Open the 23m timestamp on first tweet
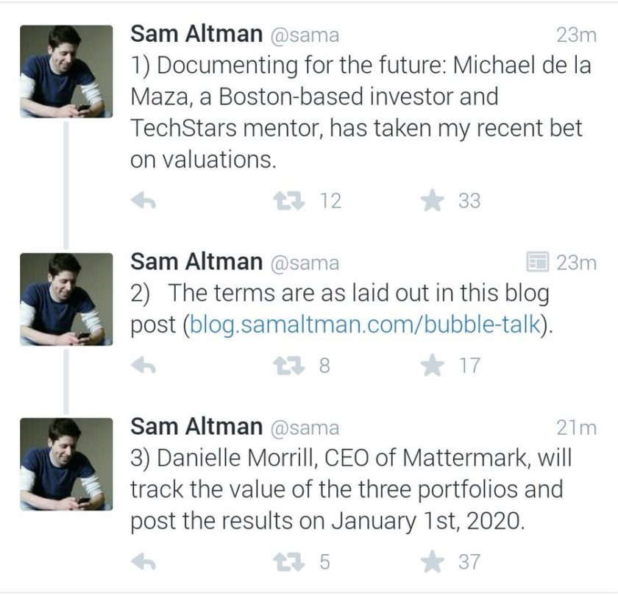The height and width of the screenshot is (596, 618). 576,35
